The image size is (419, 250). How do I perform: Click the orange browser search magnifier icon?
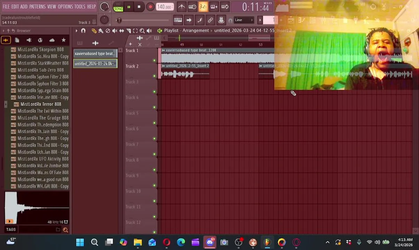click(65, 230)
